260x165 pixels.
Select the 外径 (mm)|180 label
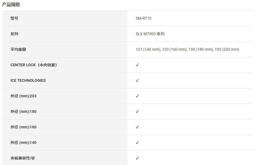[23, 111]
